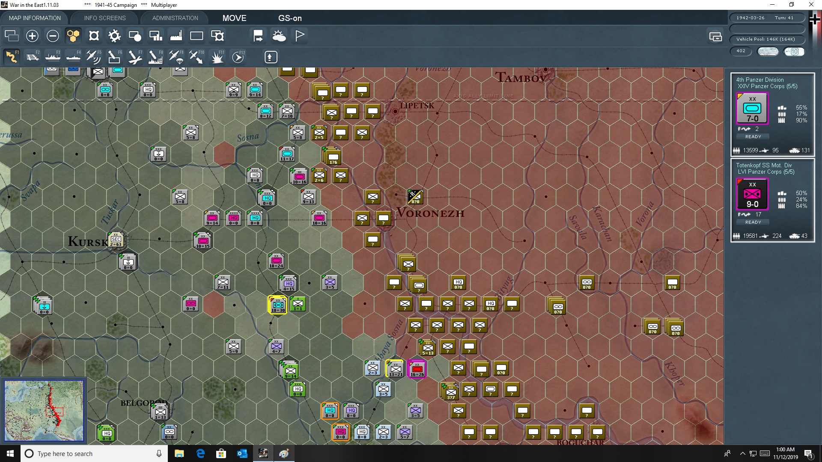The width and height of the screenshot is (822, 462).
Task: Open the MAP INFORMATION tab
Action: point(35,18)
